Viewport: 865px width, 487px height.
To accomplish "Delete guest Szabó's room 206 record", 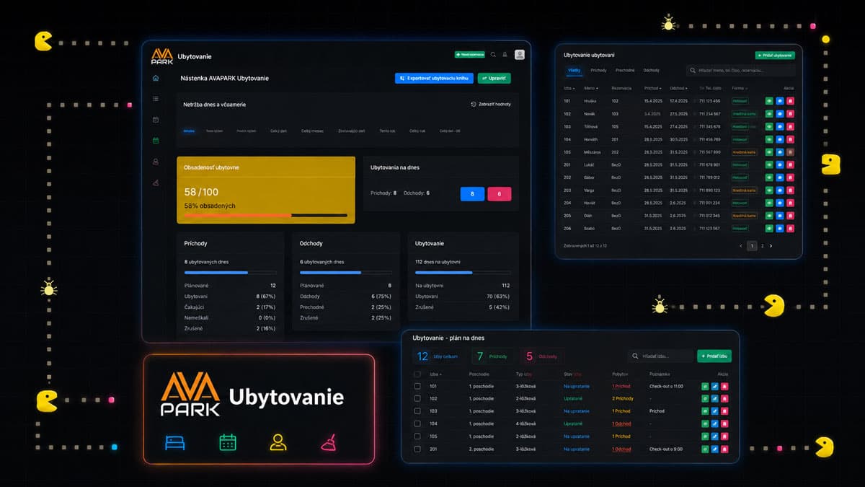I will 789,228.
